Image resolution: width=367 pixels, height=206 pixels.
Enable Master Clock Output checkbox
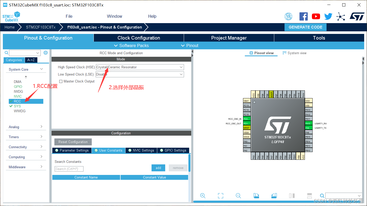(x=61, y=81)
